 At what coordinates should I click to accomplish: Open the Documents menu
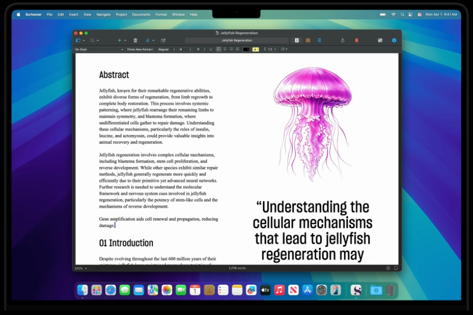(141, 14)
